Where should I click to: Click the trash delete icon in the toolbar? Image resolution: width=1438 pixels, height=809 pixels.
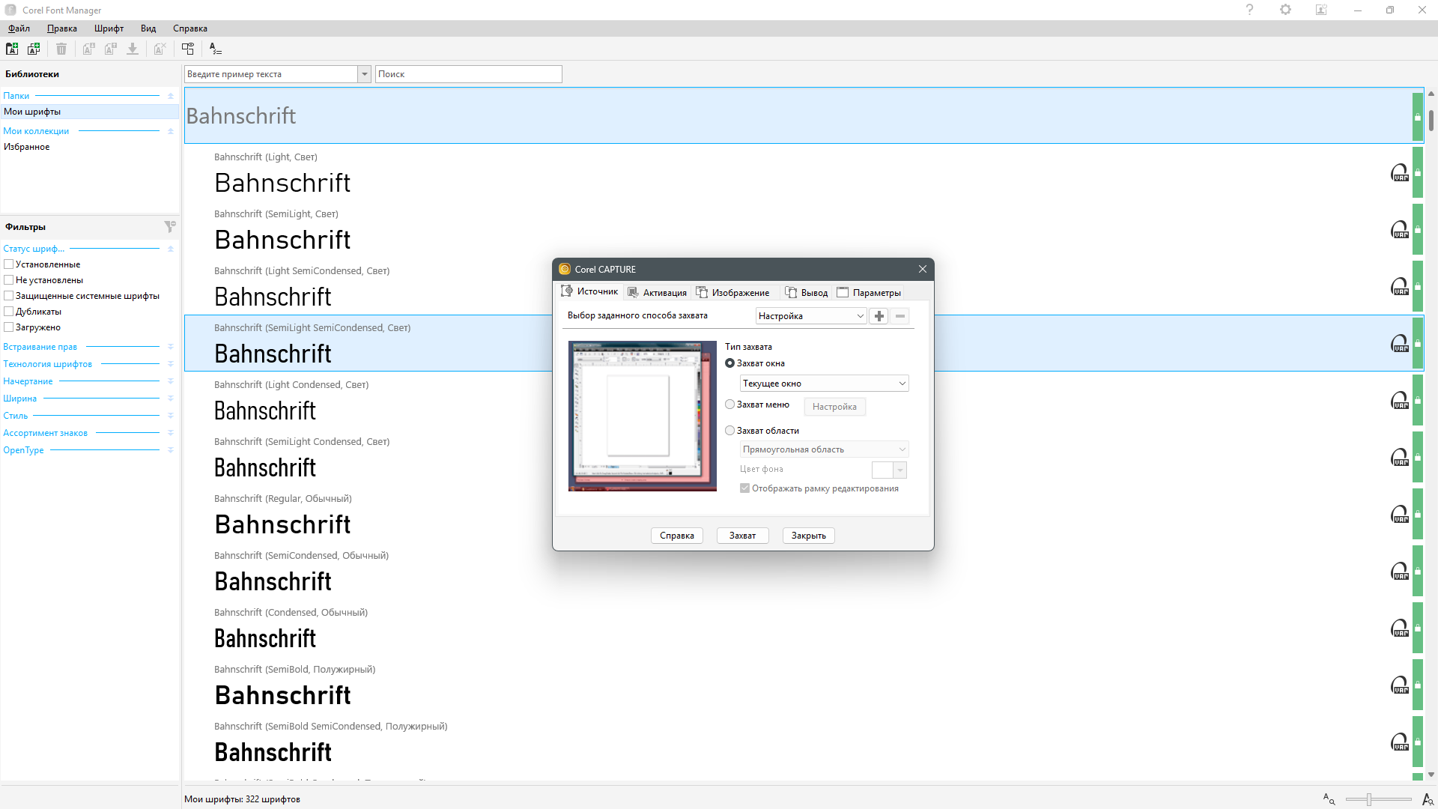point(61,49)
